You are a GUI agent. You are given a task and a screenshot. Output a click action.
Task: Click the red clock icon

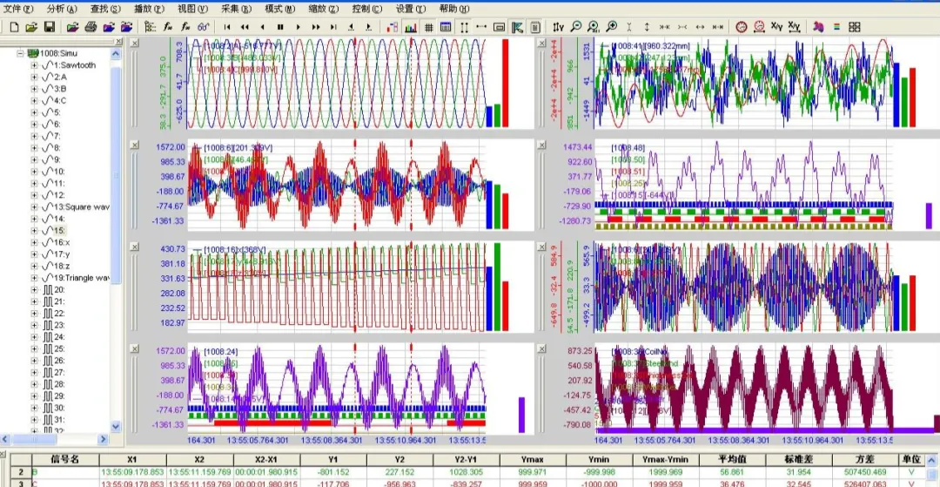[x=742, y=27]
